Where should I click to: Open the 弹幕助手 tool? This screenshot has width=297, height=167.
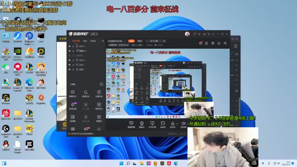72,94
